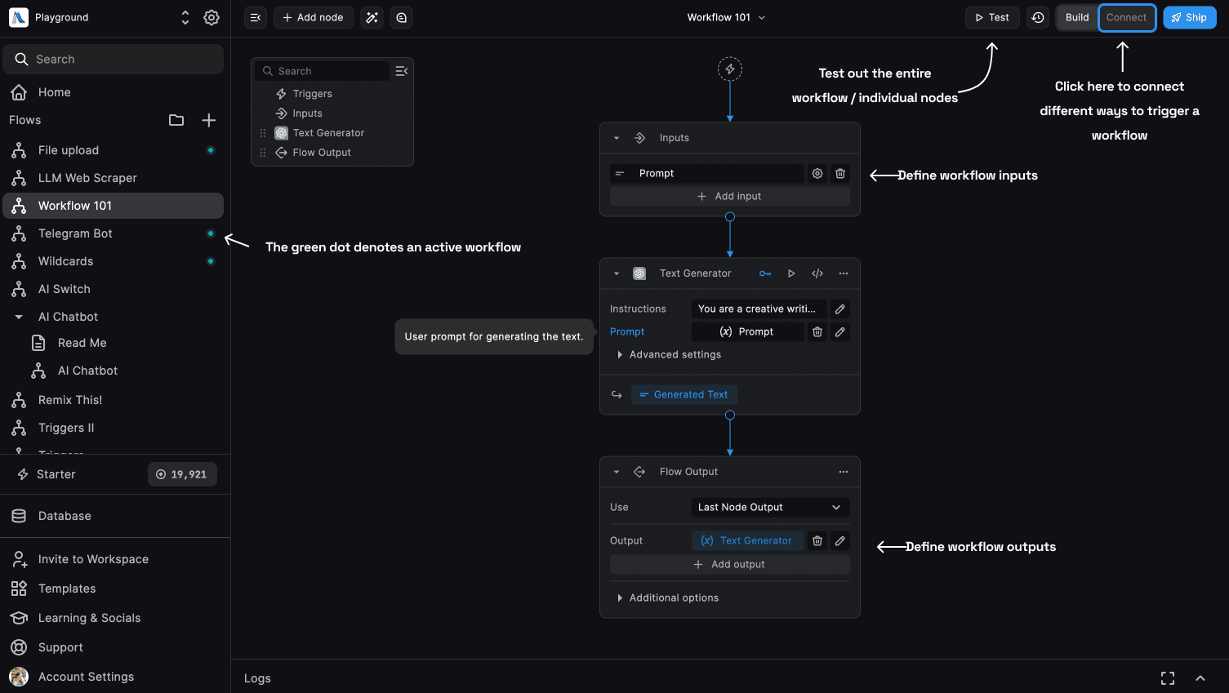Open the Triggers II flow
The width and height of the screenshot is (1229, 693).
click(x=114, y=428)
